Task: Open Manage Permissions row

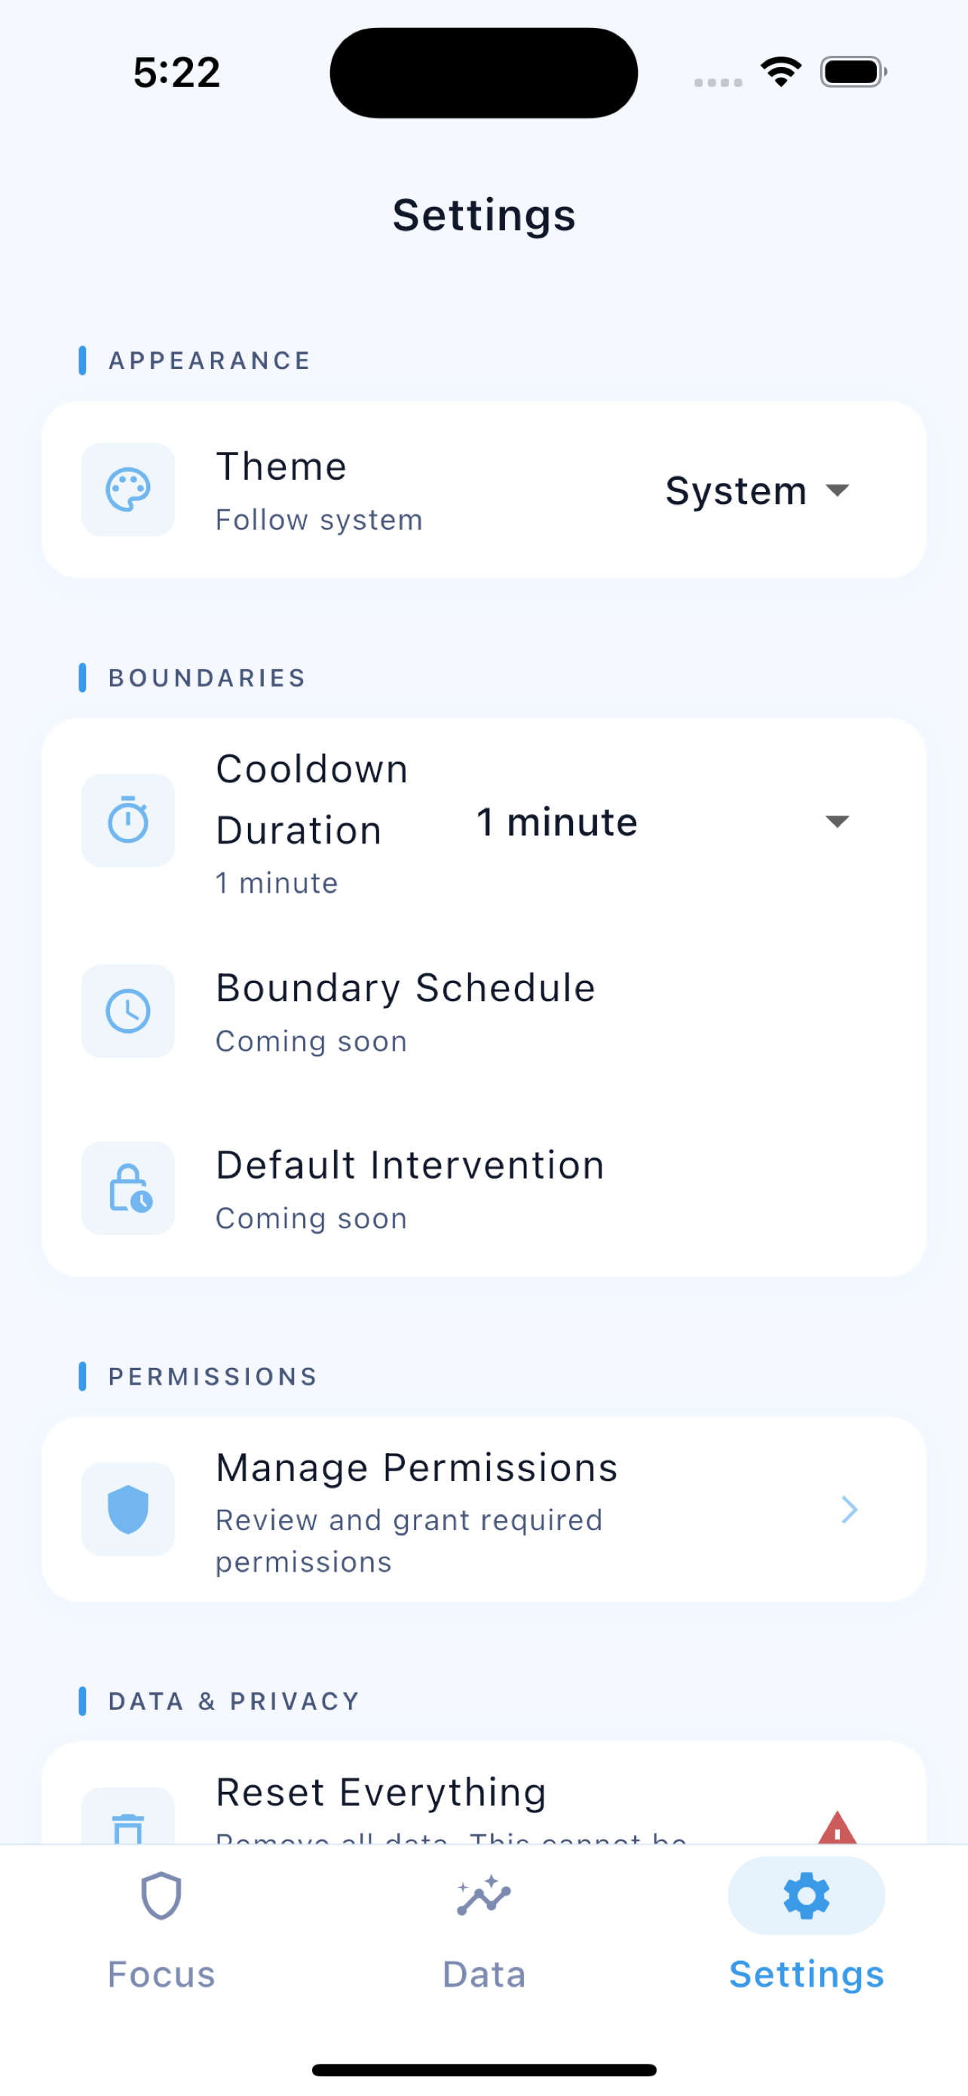Action: tap(483, 1509)
